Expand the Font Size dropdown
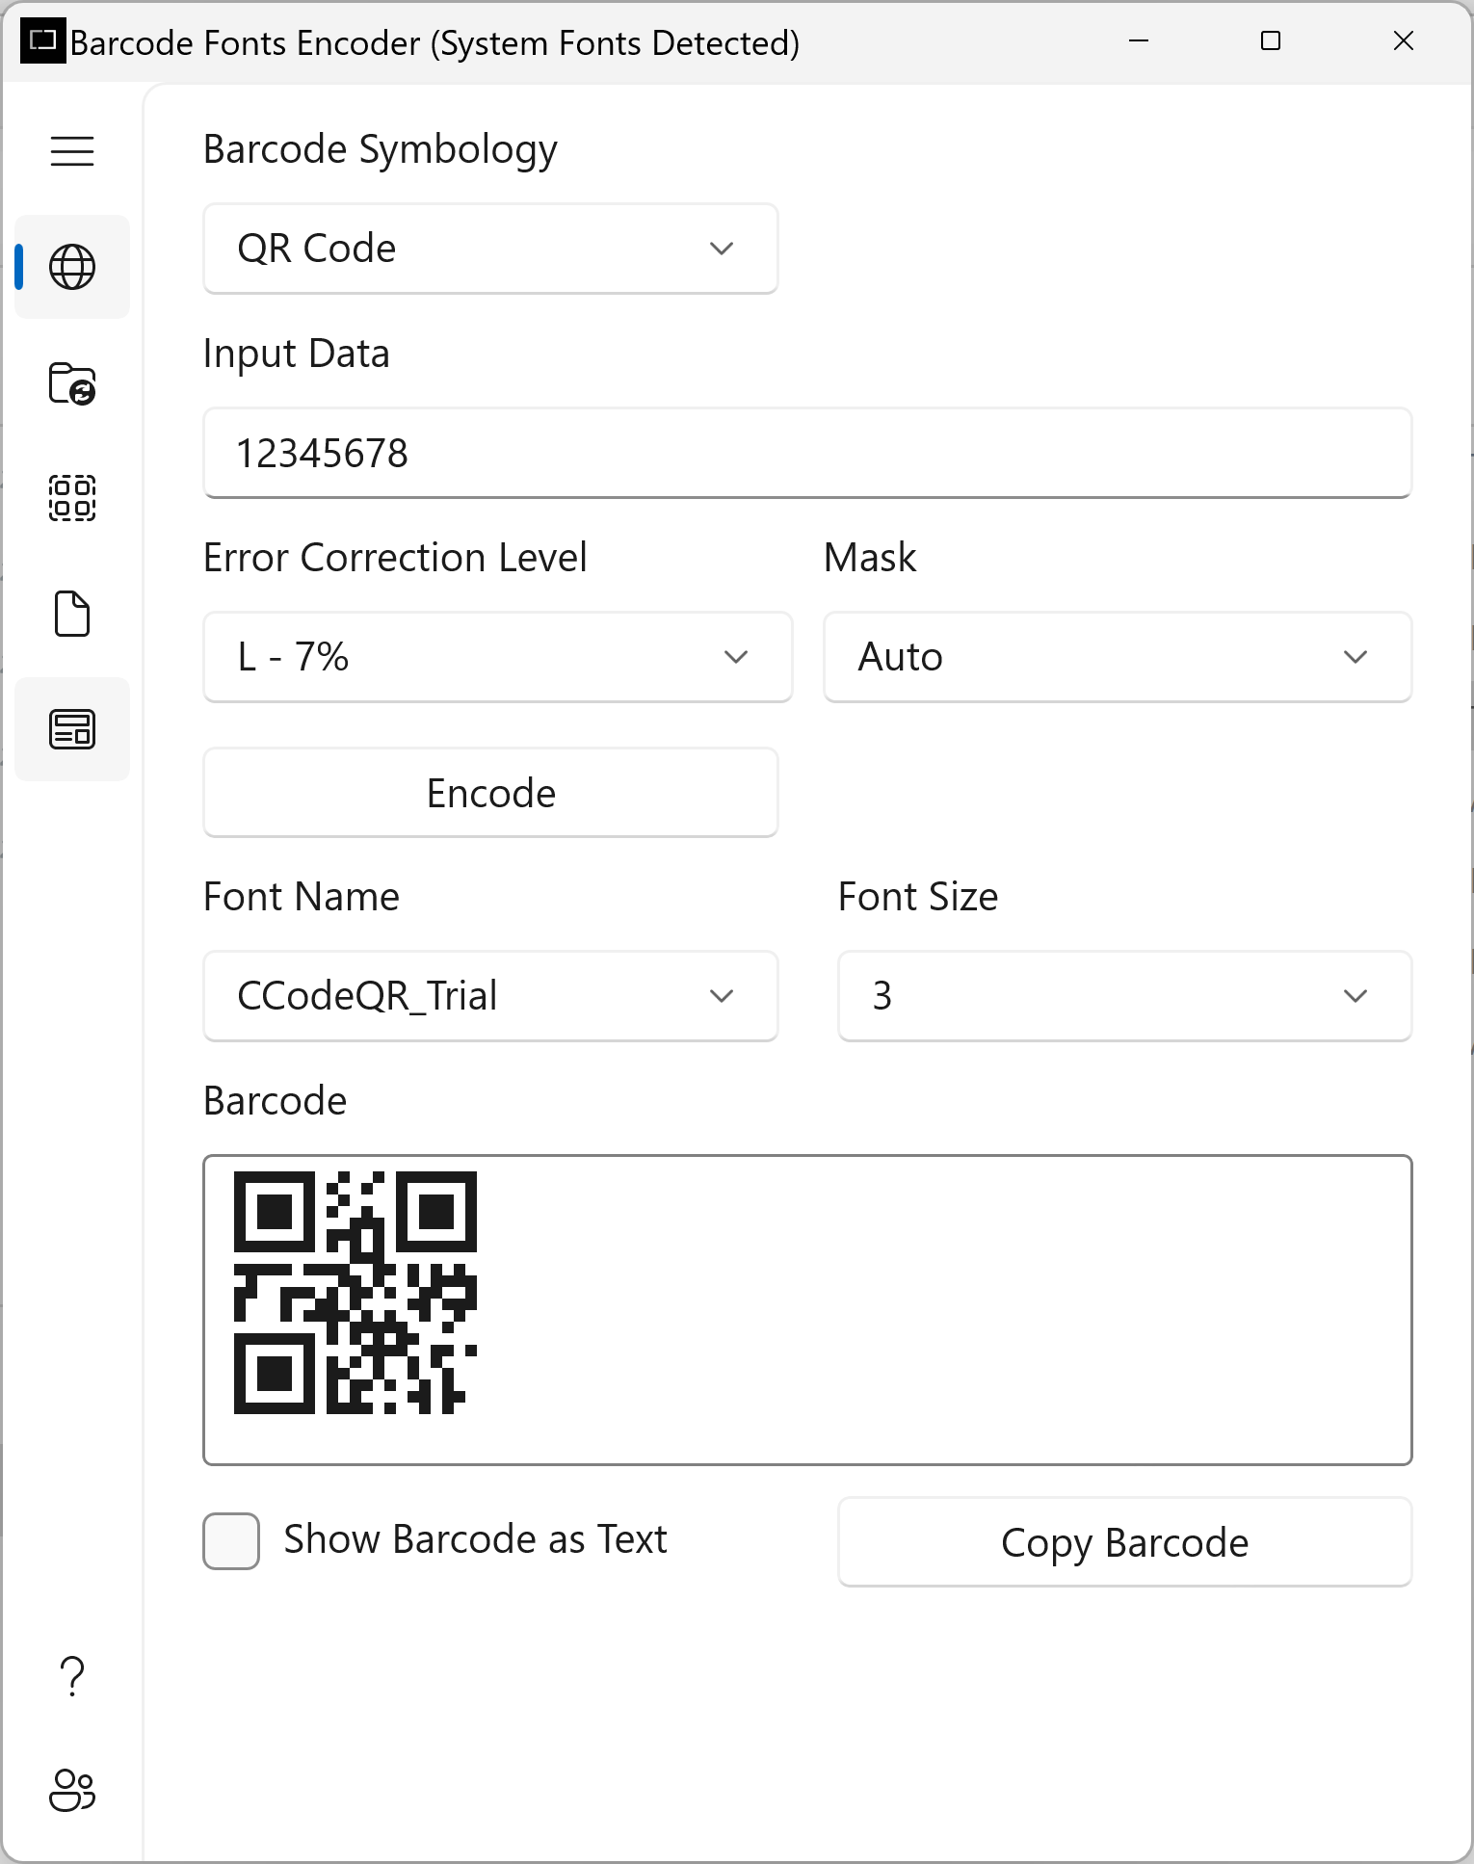This screenshot has height=1864, width=1474. pos(1125,996)
